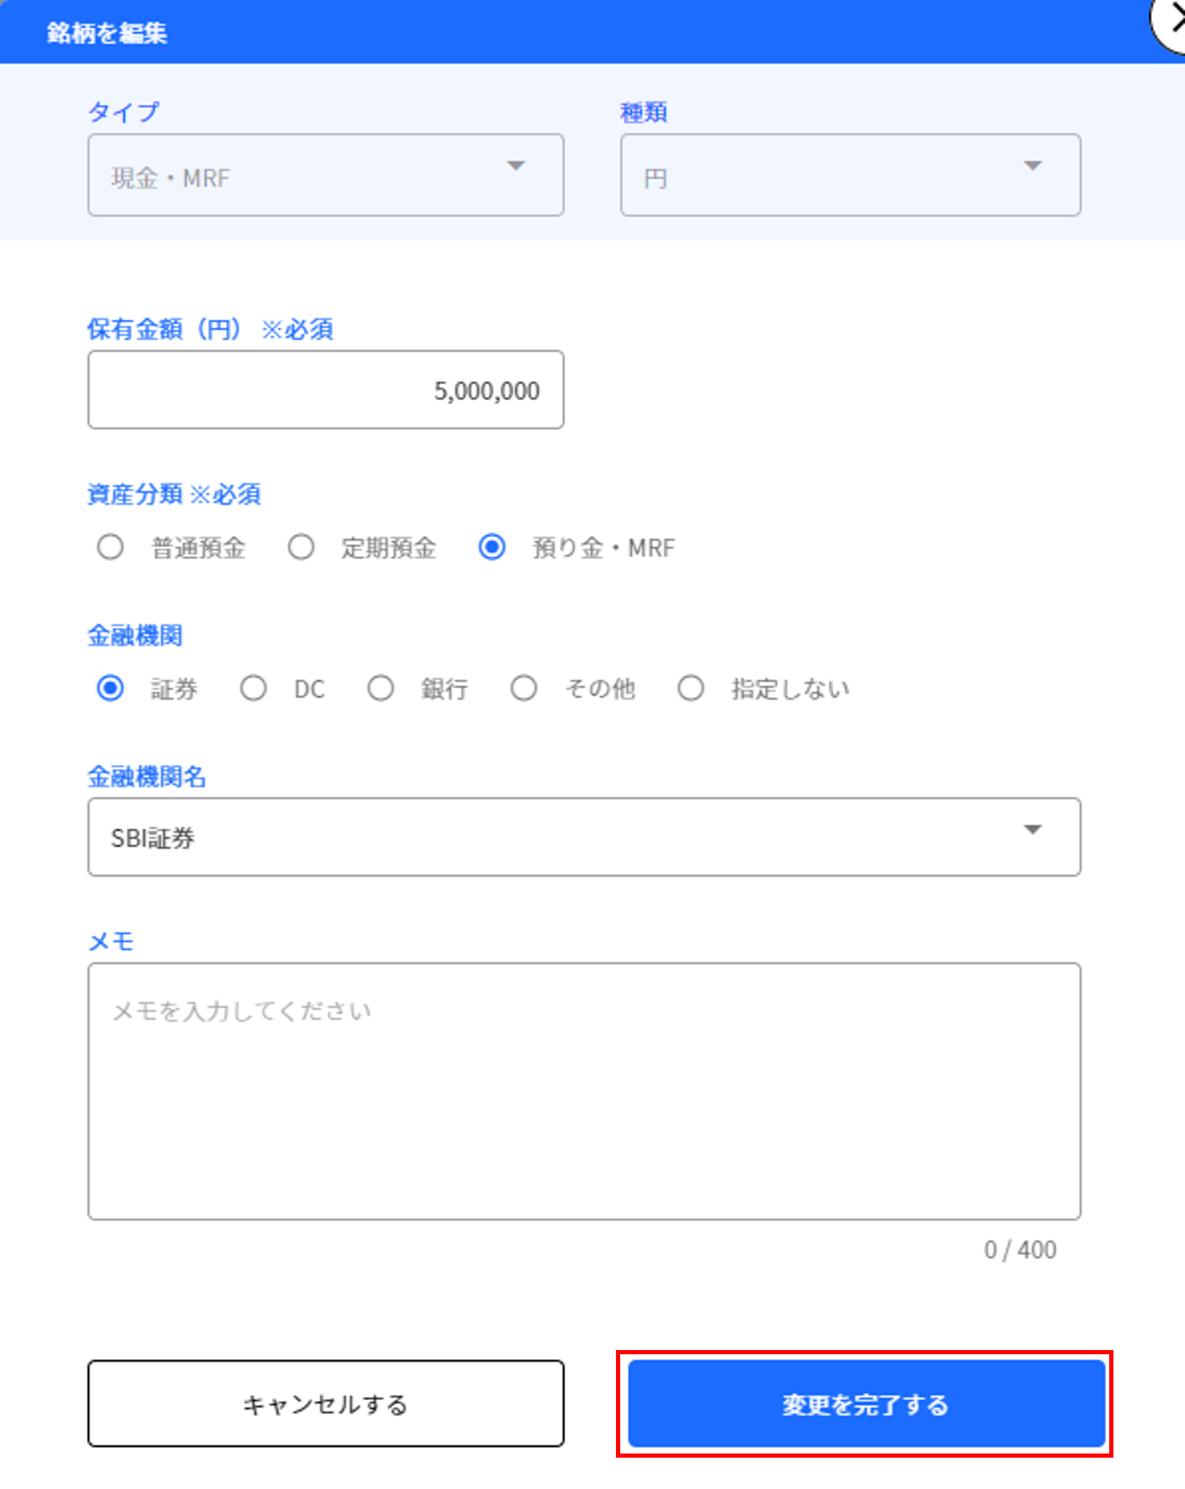Click 変更を完了する button
Screen dimensions: 1185x1489
(x=866, y=1404)
